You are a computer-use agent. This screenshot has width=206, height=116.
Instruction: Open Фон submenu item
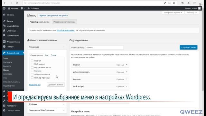(x=5, y=78)
